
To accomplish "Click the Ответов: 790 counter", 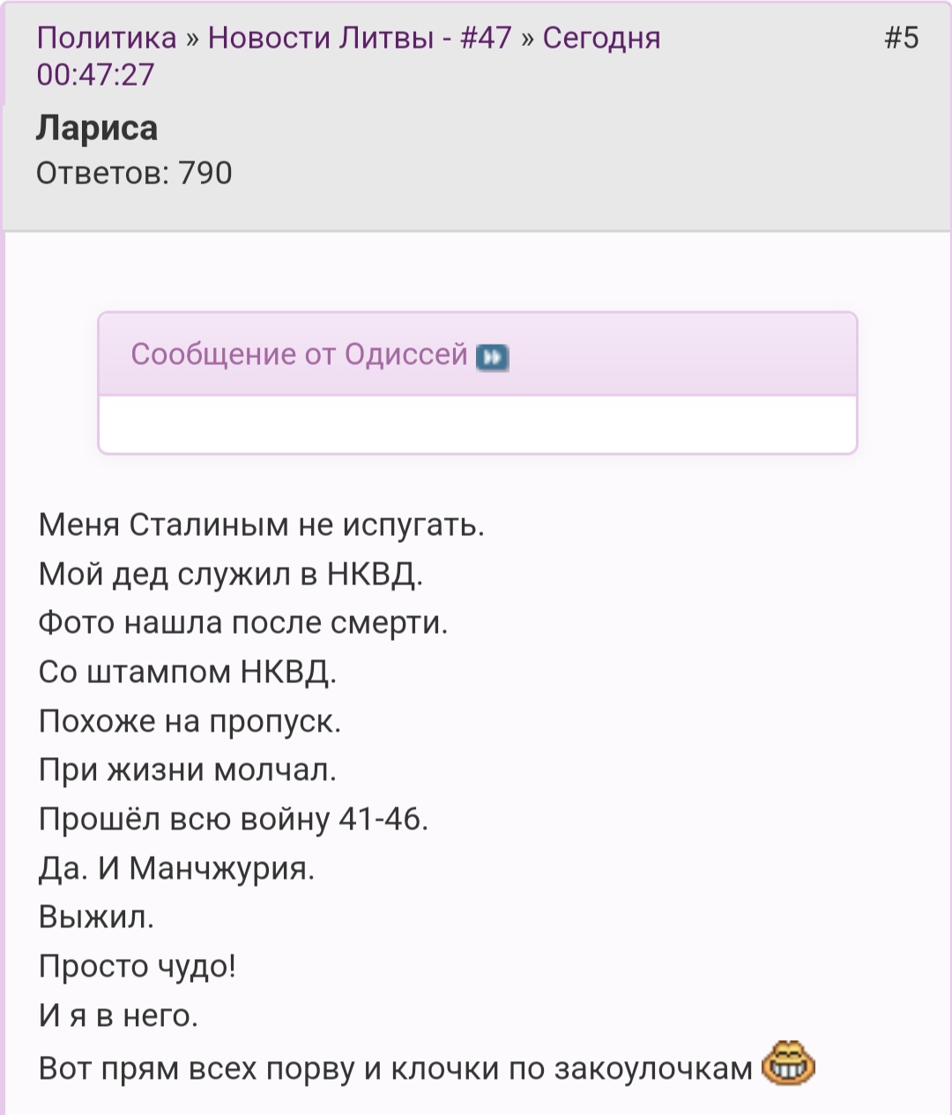I will click(134, 173).
